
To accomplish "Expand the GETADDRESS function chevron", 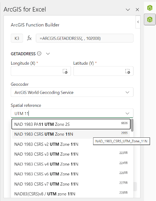I will [48, 54].
